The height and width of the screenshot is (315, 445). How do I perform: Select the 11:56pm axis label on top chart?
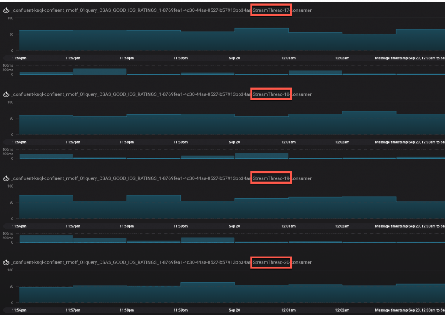(19, 57)
